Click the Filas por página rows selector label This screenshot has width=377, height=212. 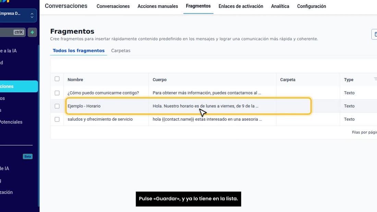click(364, 132)
